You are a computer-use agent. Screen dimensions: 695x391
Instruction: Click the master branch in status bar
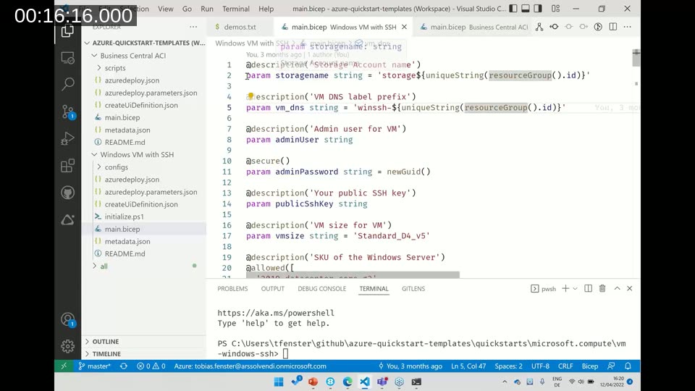point(94,366)
